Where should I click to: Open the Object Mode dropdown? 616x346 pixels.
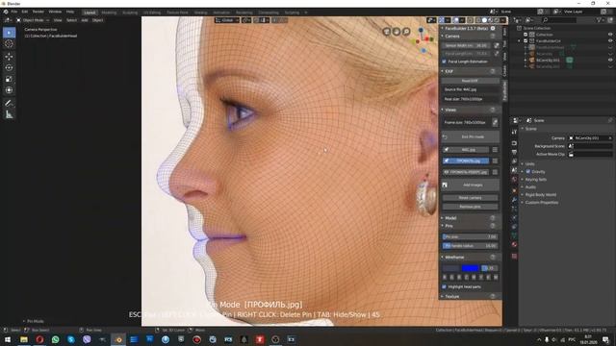click(x=34, y=20)
